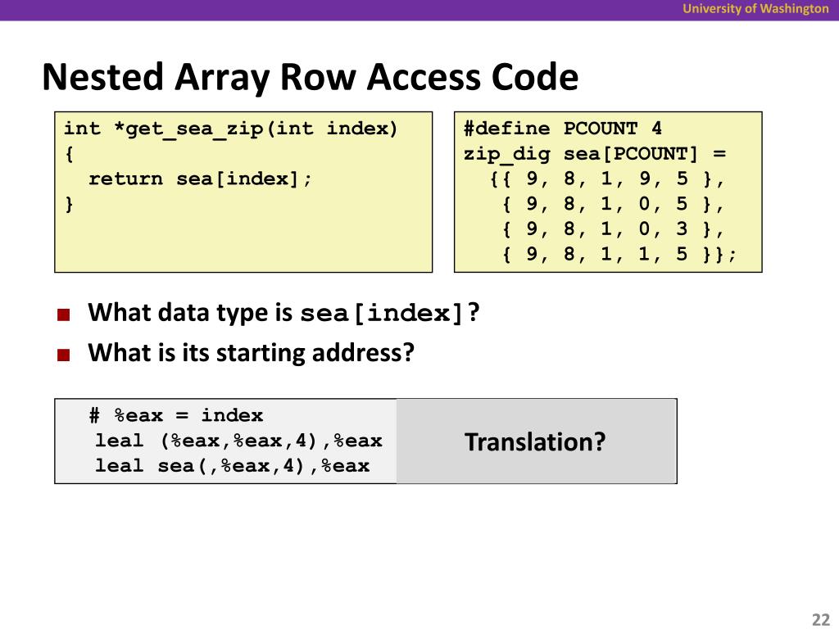
Task: Click the bullet What data type is sea[index]?
Action: click(283, 313)
